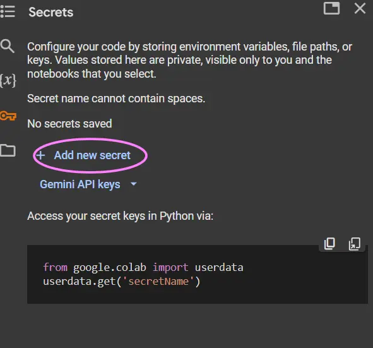Click the move panel to tab icon
Viewport: 373px width, 348px height.
click(331, 8)
